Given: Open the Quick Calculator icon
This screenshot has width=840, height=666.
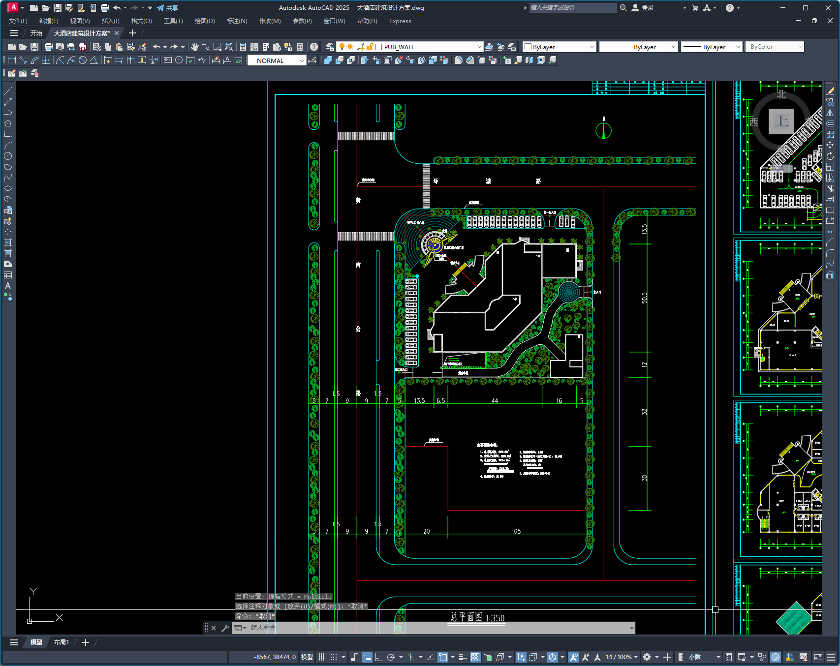Looking at the screenshot, I should click(x=300, y=47).
